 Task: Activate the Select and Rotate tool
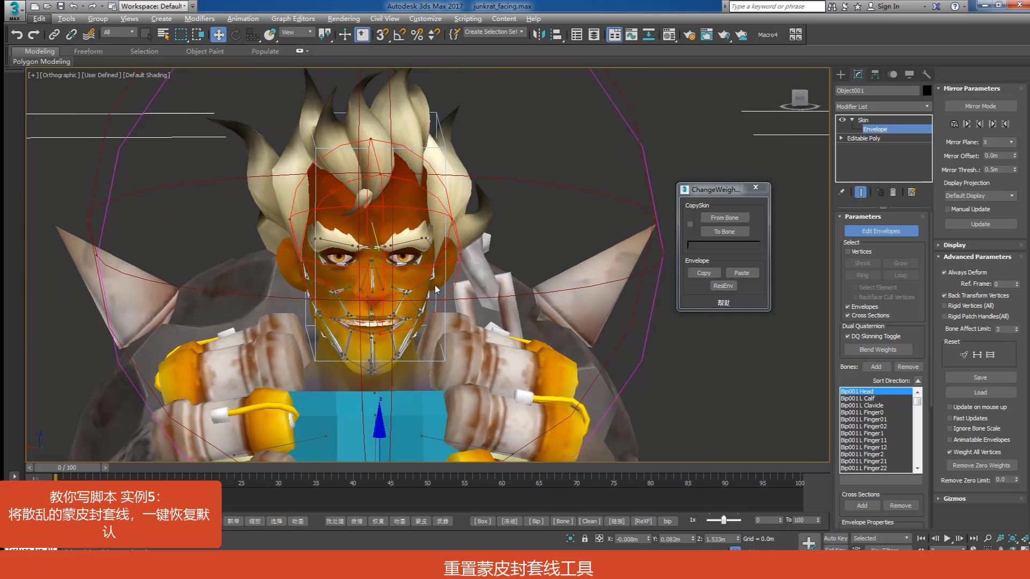coord(236,35)
